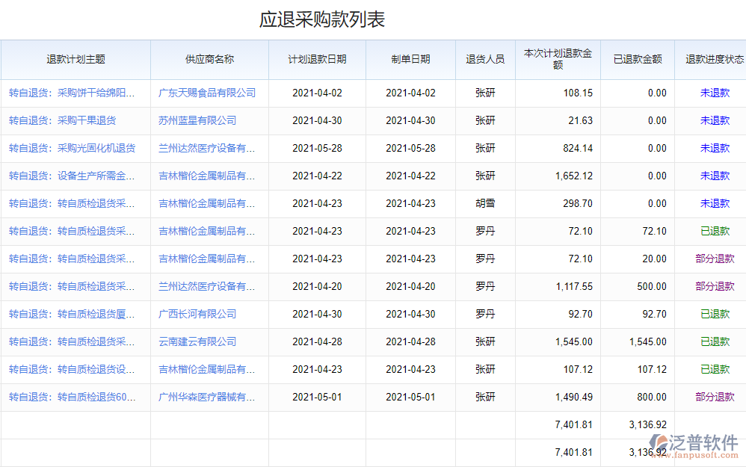
Task: Open supplier 广西长河有限公司
Action: pos(197,315)
